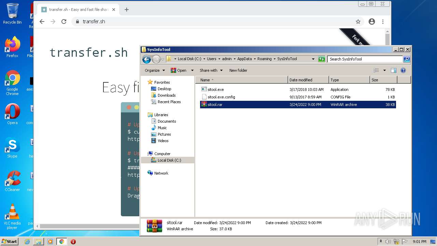The width and height of the screenshot is (437, 246).
Task: Click the CCleaner desktop icon
Action: tap(12, 181)
